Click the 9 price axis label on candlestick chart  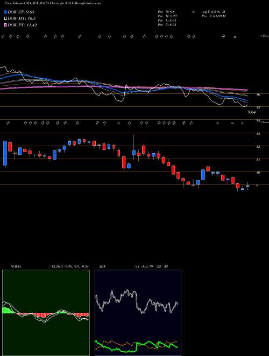click(x=258, y=186)
